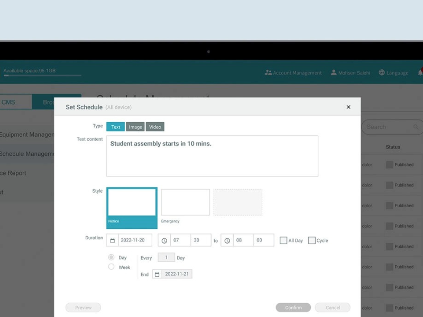Switch to the Video type tab
Image resolution: width=423 pixels, height=317 pixels.
click(155, 127)
